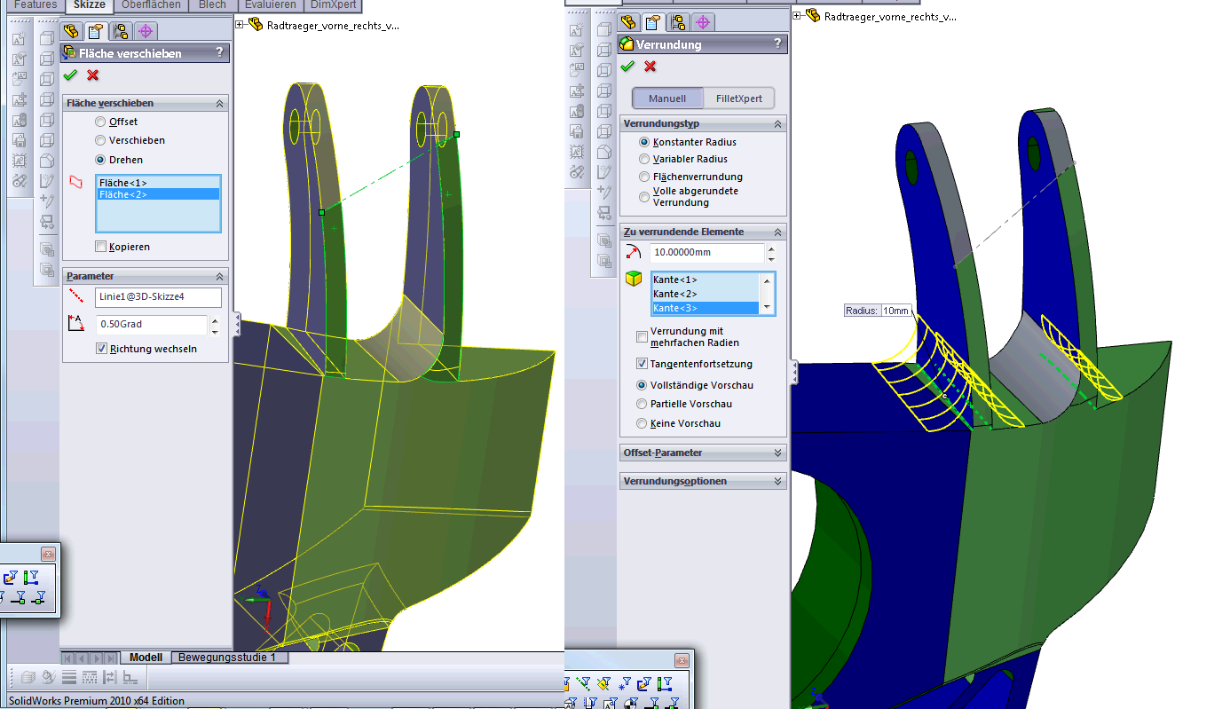The width and height of the screenshot is (1230, 709).
Task: Enable the Kopieren checkbox
Action: pyautogui.click(x=101, y=247)
